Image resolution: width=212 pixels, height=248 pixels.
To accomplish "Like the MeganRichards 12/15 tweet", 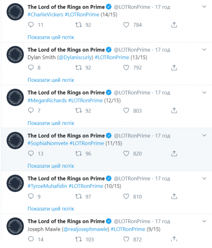I will pos(126,111).
